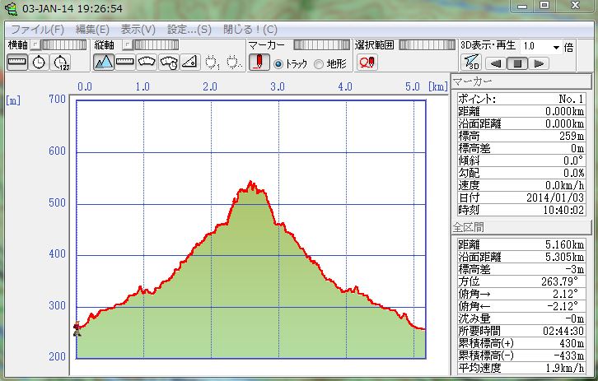Click the selection range marker icon
Screen dimensions: 598x381
[x=367, y=62]
